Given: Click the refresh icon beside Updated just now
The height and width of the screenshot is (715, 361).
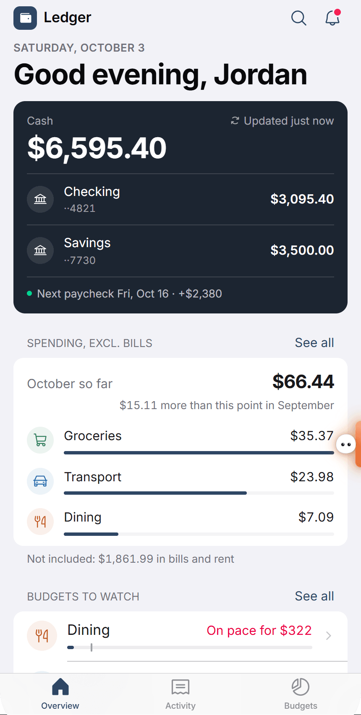Looking at the screenshot, I should [x=235, y=121].
